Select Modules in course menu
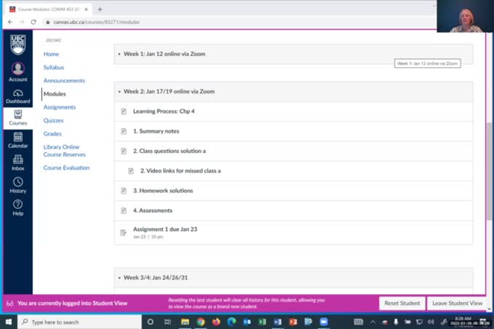This screenshot has width=494, height=329. (55, 94)
